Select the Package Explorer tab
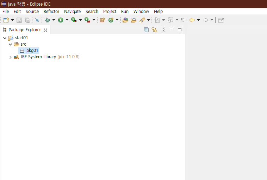This screenshot has width=267, height=180. coord(25,30)
